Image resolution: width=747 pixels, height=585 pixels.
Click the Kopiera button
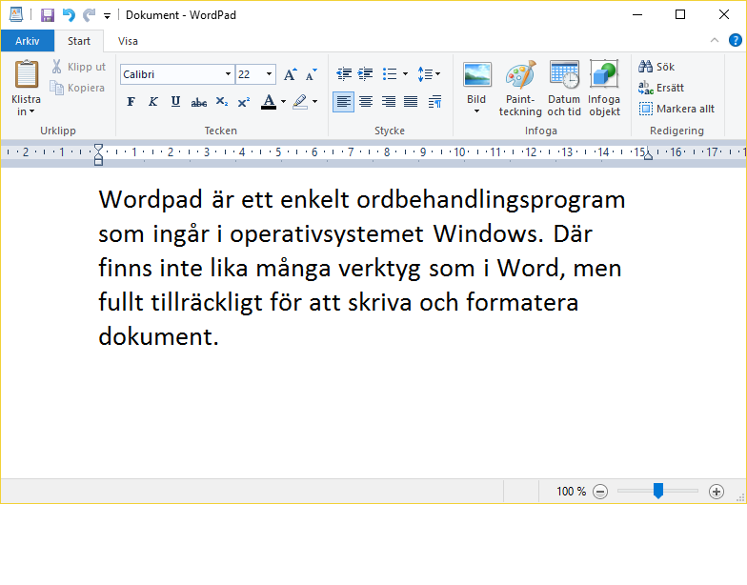77,88
